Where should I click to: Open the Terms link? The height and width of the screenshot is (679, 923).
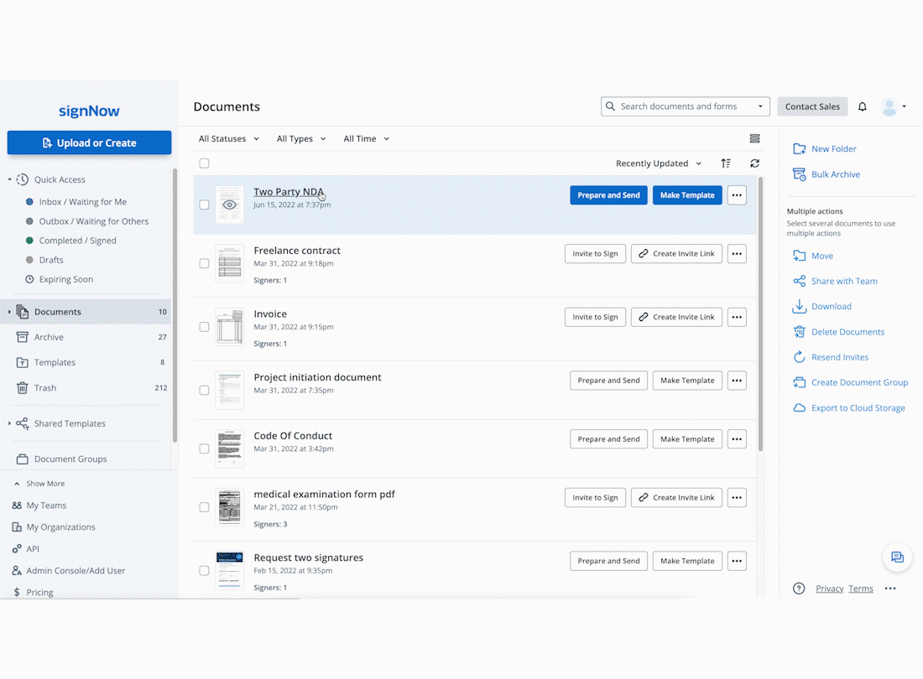click(861, 588)
